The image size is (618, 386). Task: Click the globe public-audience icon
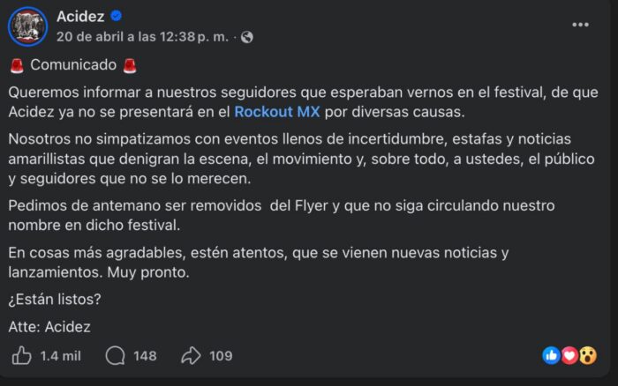point(247,37)
